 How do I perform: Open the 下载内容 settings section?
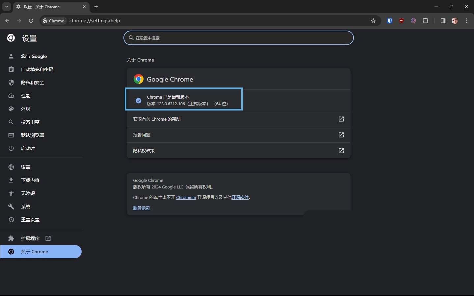[41, 180]
